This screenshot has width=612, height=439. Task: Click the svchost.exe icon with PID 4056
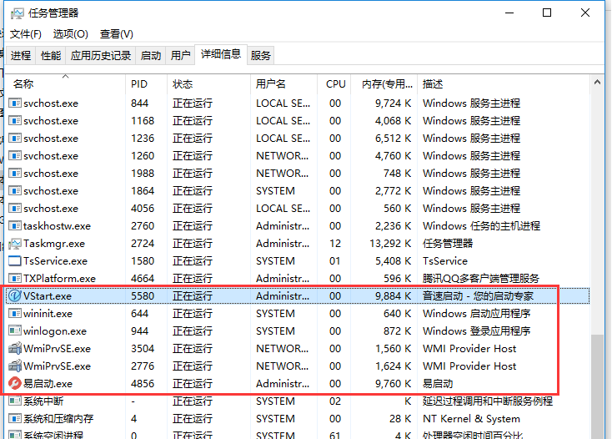[x=15, y=209]
